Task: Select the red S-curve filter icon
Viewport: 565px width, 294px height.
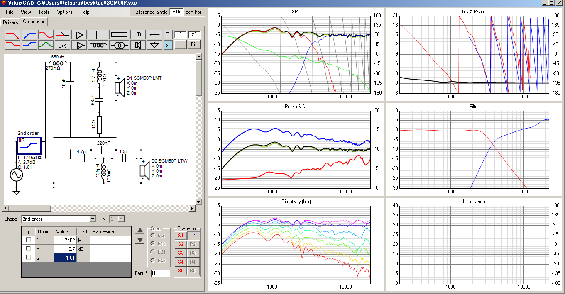Action: 46,34
